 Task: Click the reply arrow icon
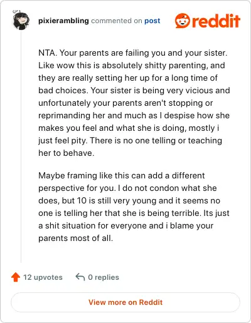[x=80, y=277]
